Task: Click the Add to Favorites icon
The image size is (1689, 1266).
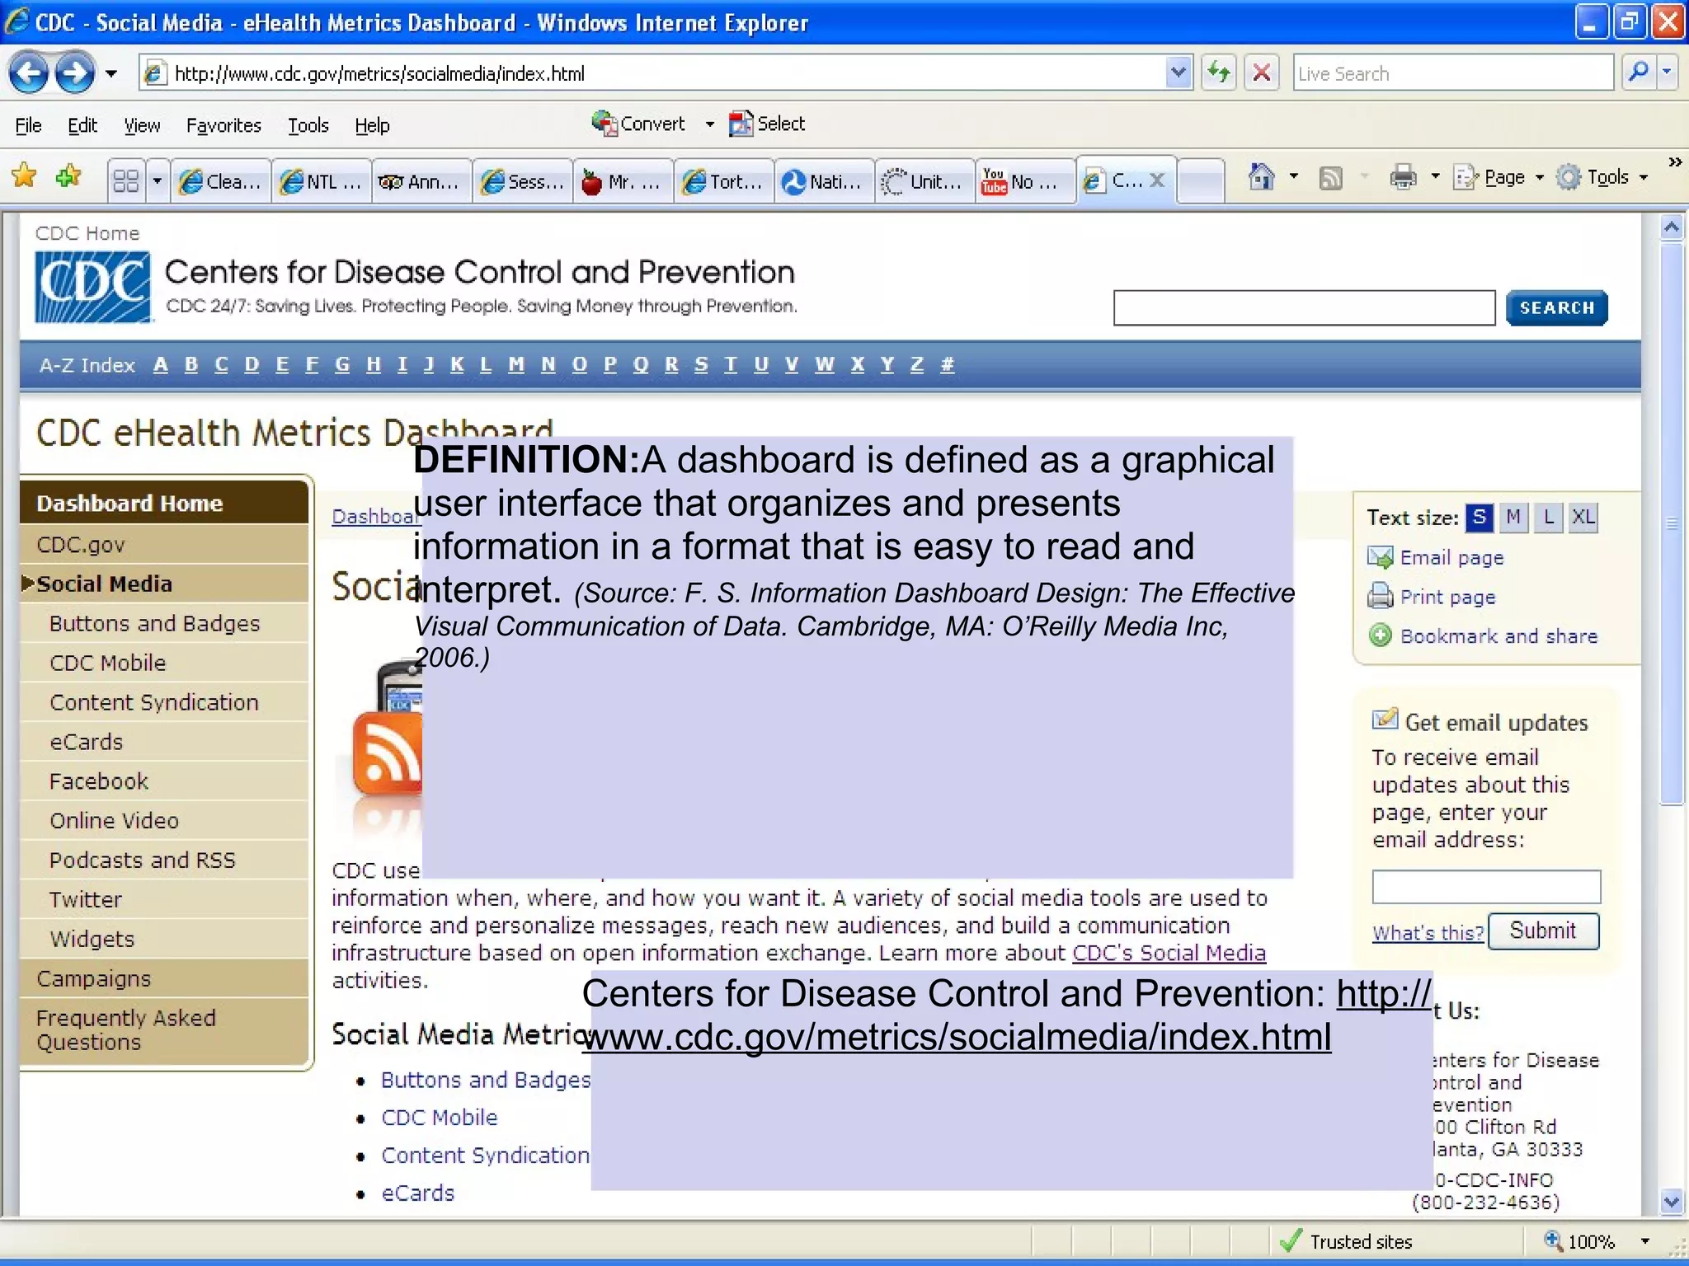Action: coord(69,176)
